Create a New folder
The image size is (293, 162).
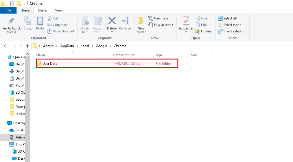pyautogui.click(x=141, y=25)
